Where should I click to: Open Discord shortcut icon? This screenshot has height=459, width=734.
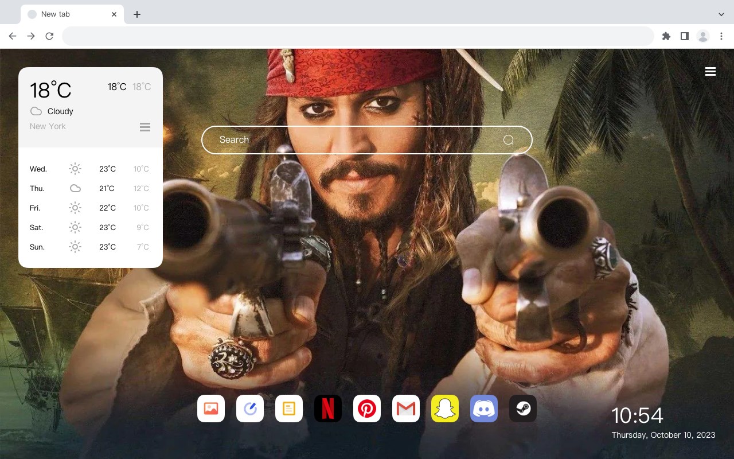pos(484,409)
